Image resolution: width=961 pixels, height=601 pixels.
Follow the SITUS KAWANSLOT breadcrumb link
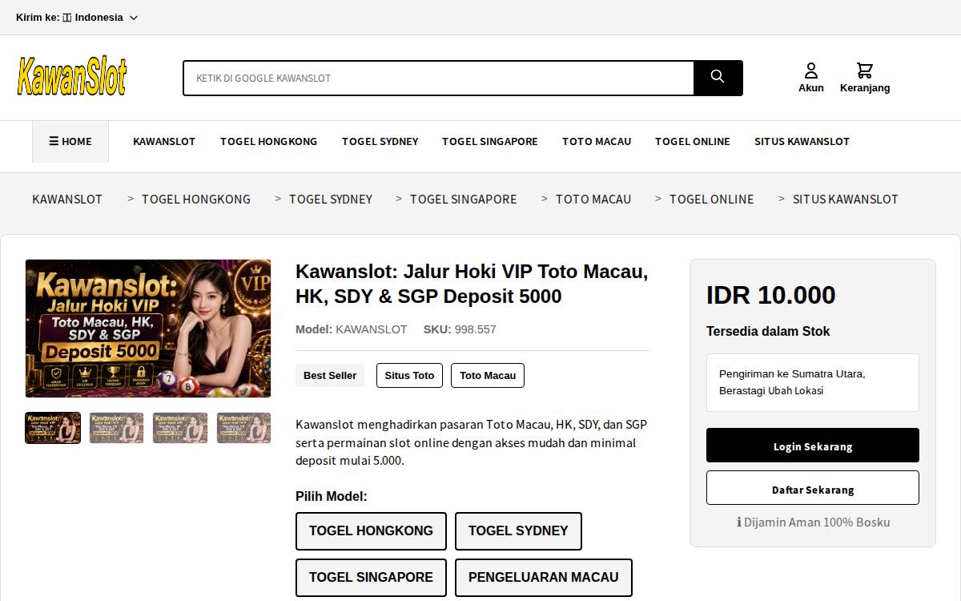click(846, 199)
